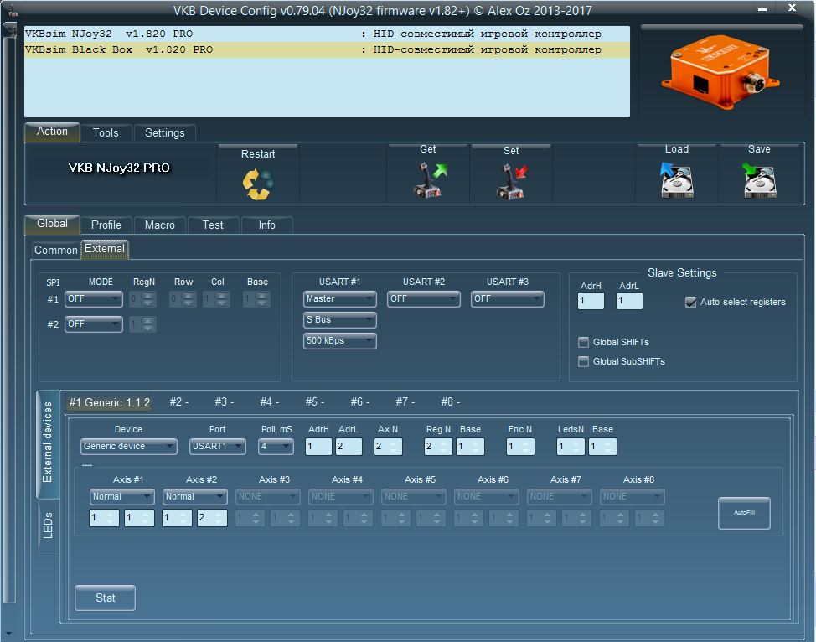Open the Poll, mS dropdown

coord(276,446)
